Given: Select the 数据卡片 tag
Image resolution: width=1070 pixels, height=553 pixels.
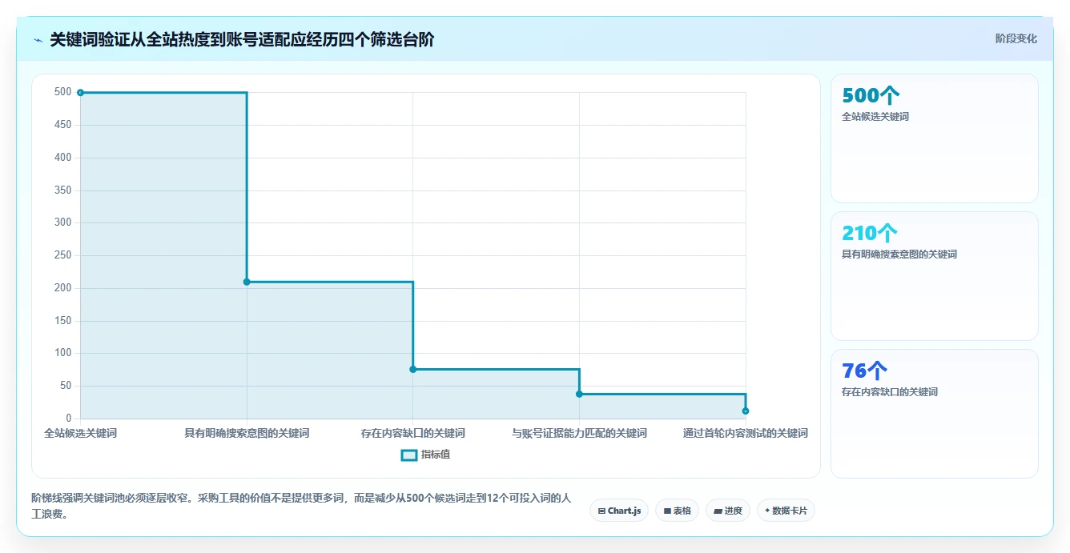Looking at the screenshot, I should 786,511.
